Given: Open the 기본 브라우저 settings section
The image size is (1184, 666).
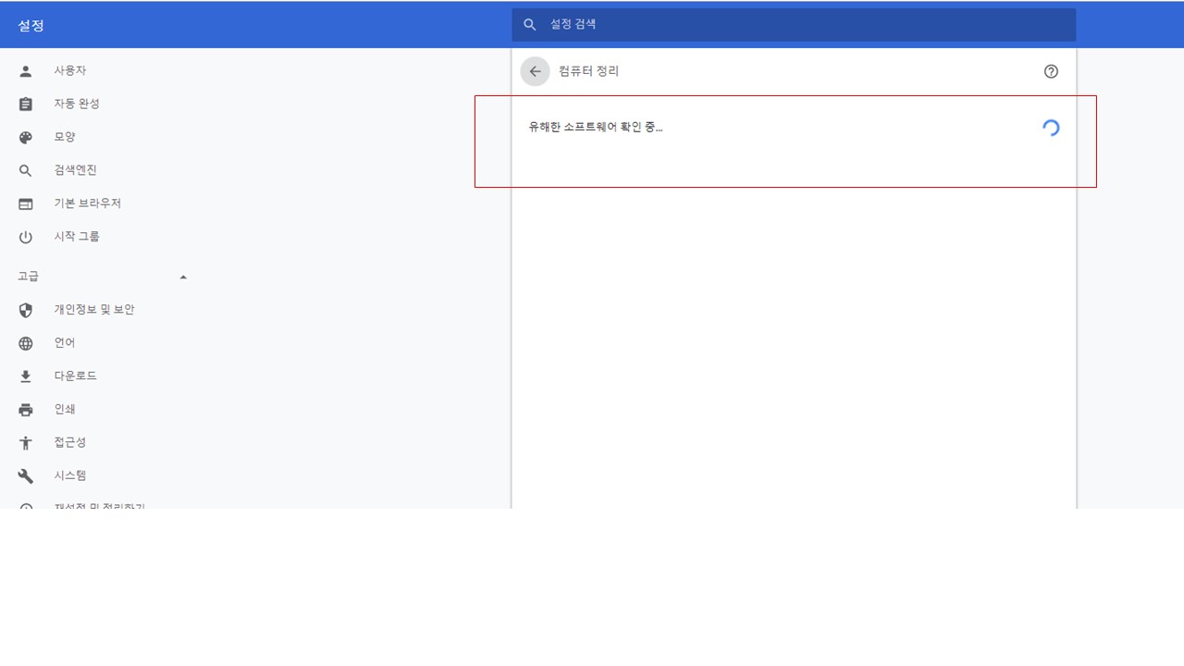Looking at the screenshot, I should pos(87,203).
